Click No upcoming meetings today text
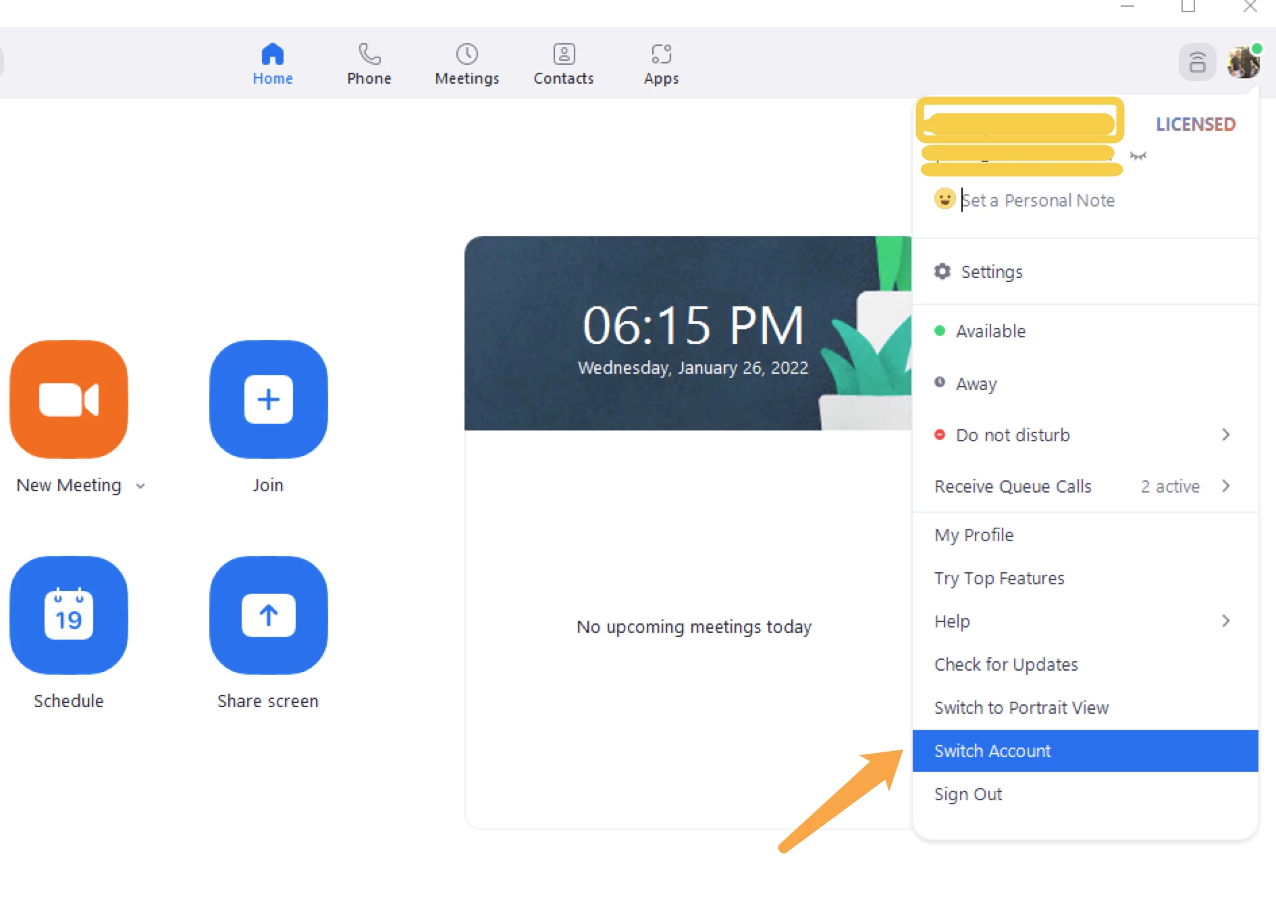The width and height of the screenshot is (1276, 923). [x=694, y=627]
